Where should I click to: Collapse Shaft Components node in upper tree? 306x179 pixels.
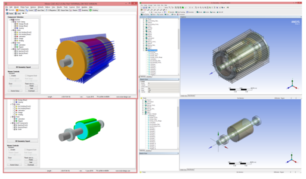(12, 49)
